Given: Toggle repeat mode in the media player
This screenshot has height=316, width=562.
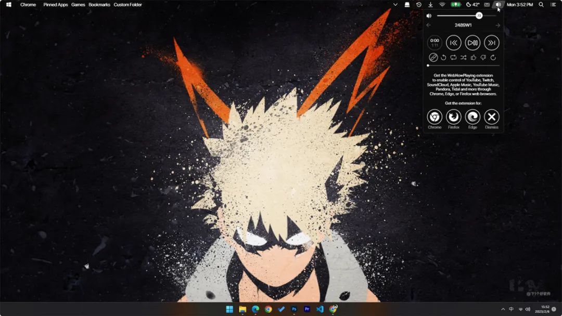Looking at the screenshot, I should (x=453, y=58).
